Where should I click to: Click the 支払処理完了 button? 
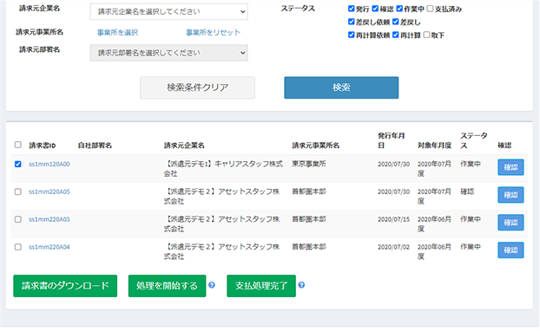coord(261,286)
